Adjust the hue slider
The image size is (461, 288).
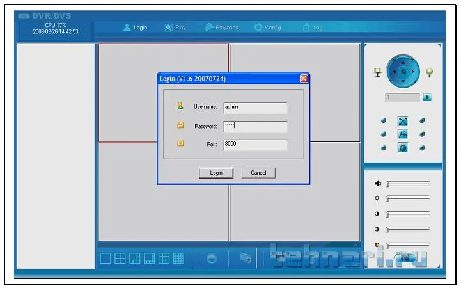coord(408,245)
